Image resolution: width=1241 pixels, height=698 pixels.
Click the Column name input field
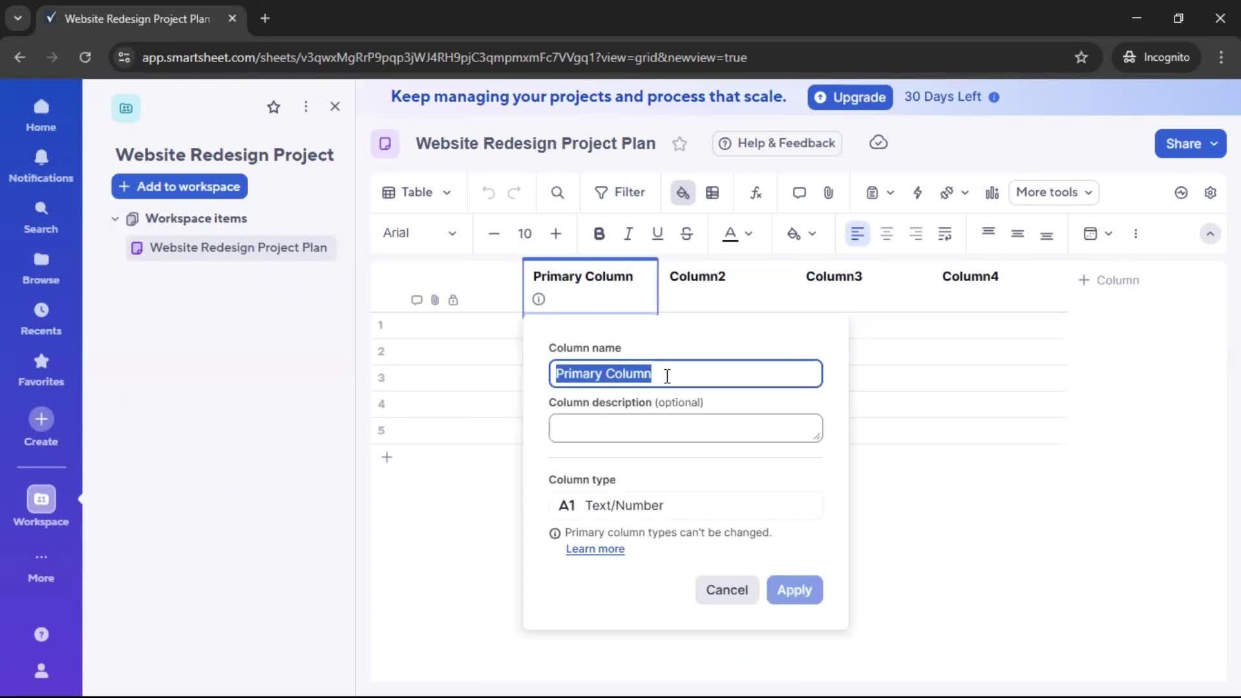[686, 374]
